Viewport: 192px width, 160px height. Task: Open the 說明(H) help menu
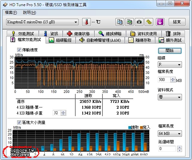coord(29,13)
